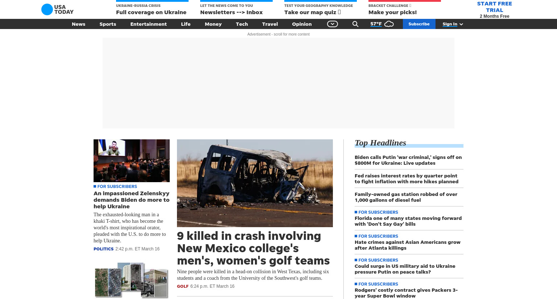Open Florida 'Don't Say Gay' bills headline

pos(408,221)
